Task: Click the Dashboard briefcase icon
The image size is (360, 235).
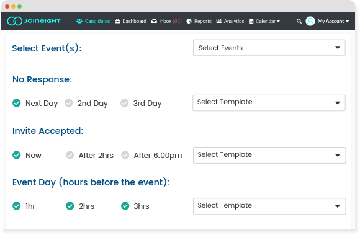Action: 117,21
